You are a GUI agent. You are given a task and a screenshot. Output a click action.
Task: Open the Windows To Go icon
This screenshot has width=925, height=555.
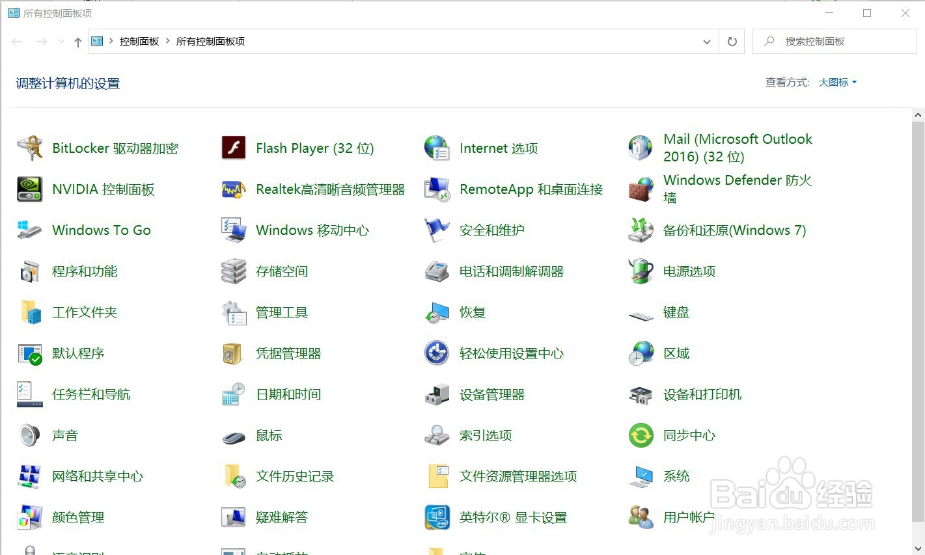point(30,230)
